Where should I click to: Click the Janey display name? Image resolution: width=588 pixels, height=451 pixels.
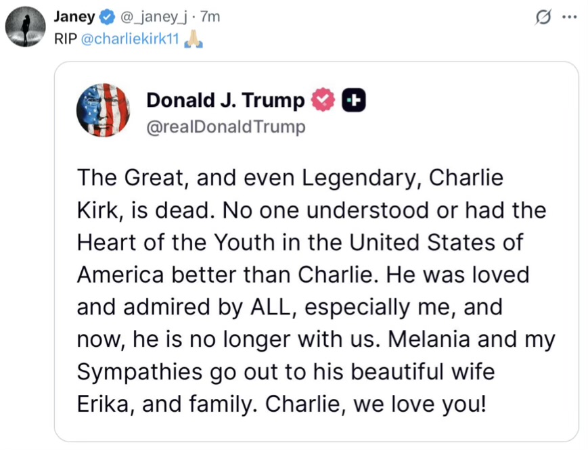click(x=74, y=17)
